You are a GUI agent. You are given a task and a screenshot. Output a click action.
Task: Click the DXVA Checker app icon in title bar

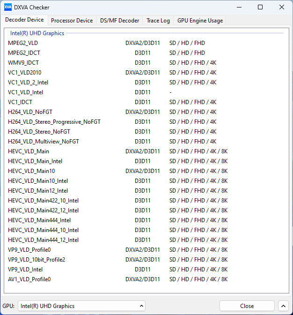[x=8, y=7]
